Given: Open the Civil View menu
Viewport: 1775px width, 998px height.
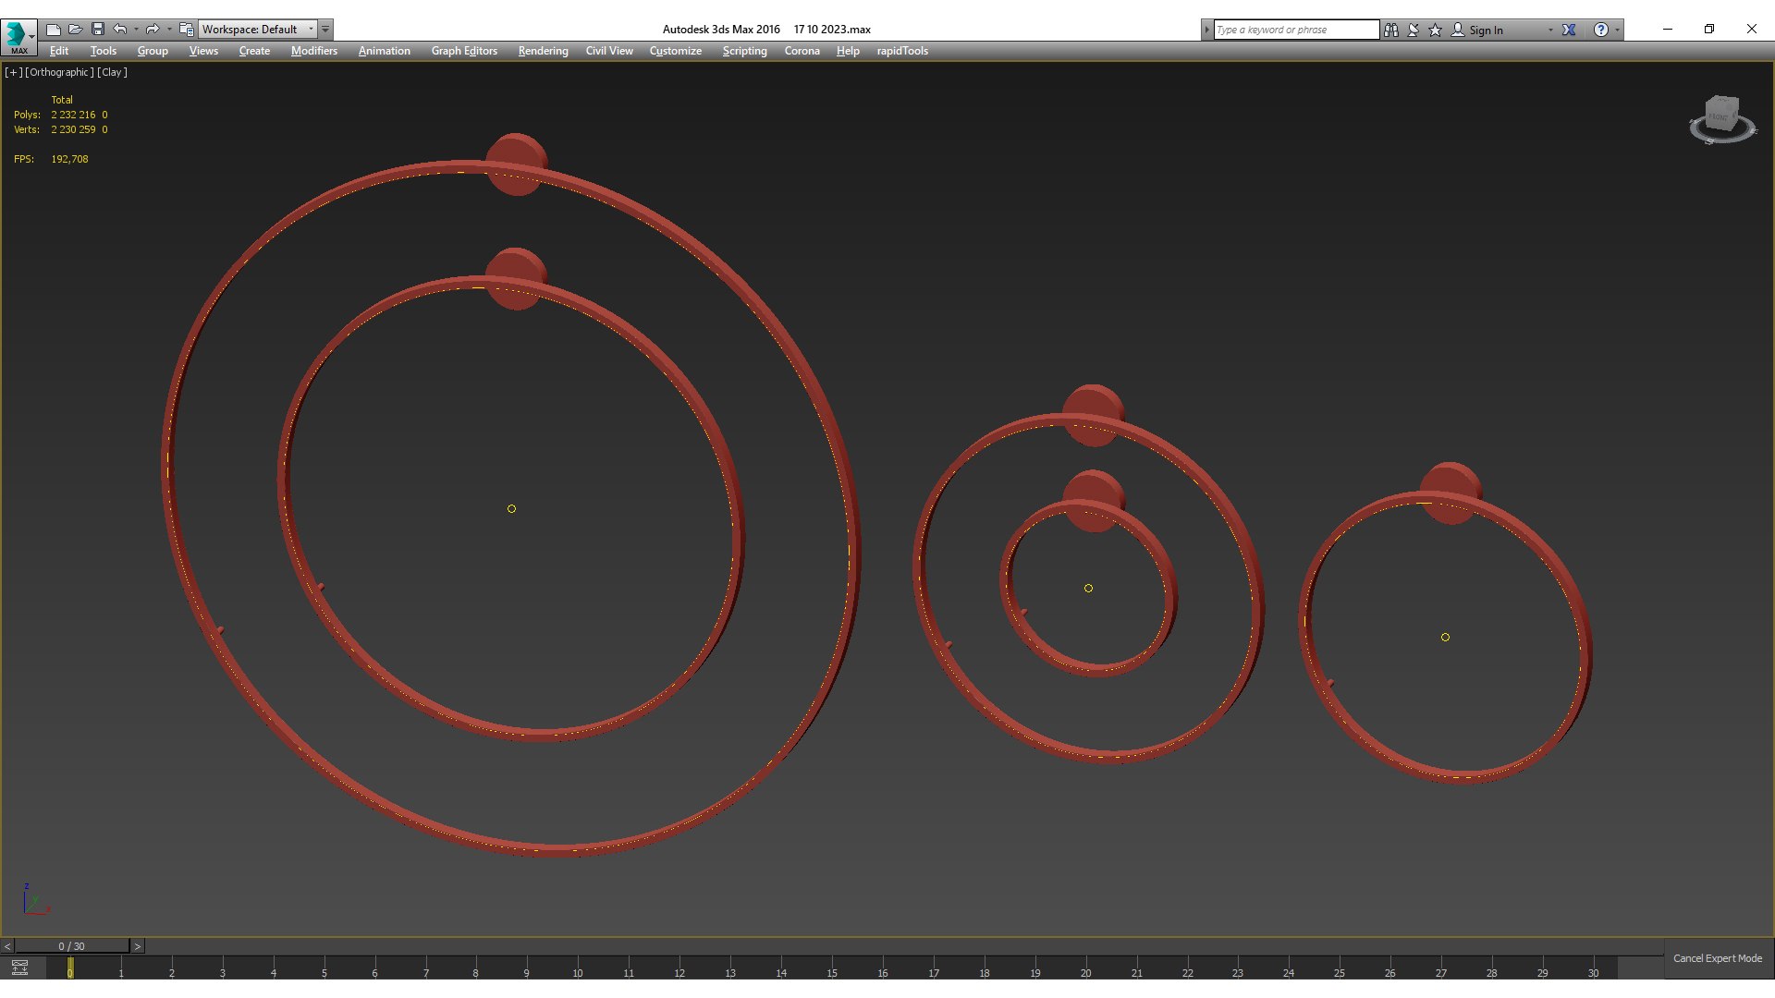Looking at the screenshot, I should pos(609,51).
